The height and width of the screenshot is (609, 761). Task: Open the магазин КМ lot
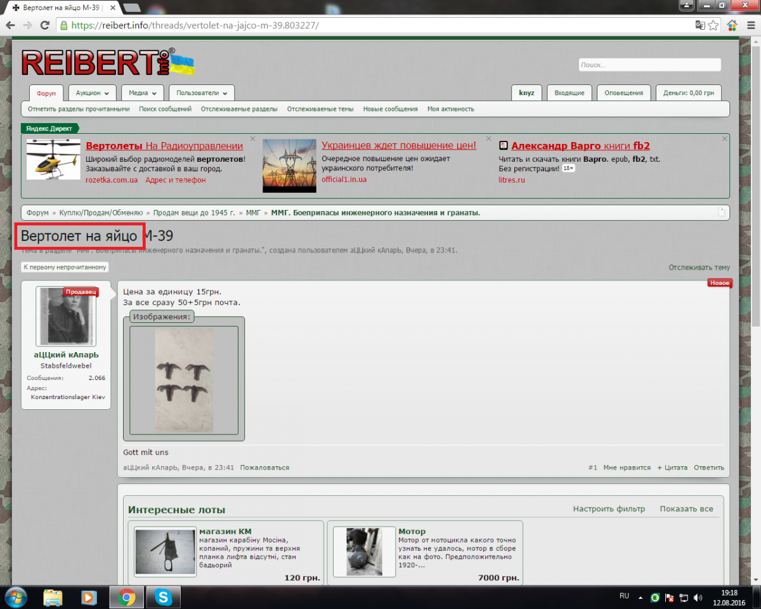226,531
